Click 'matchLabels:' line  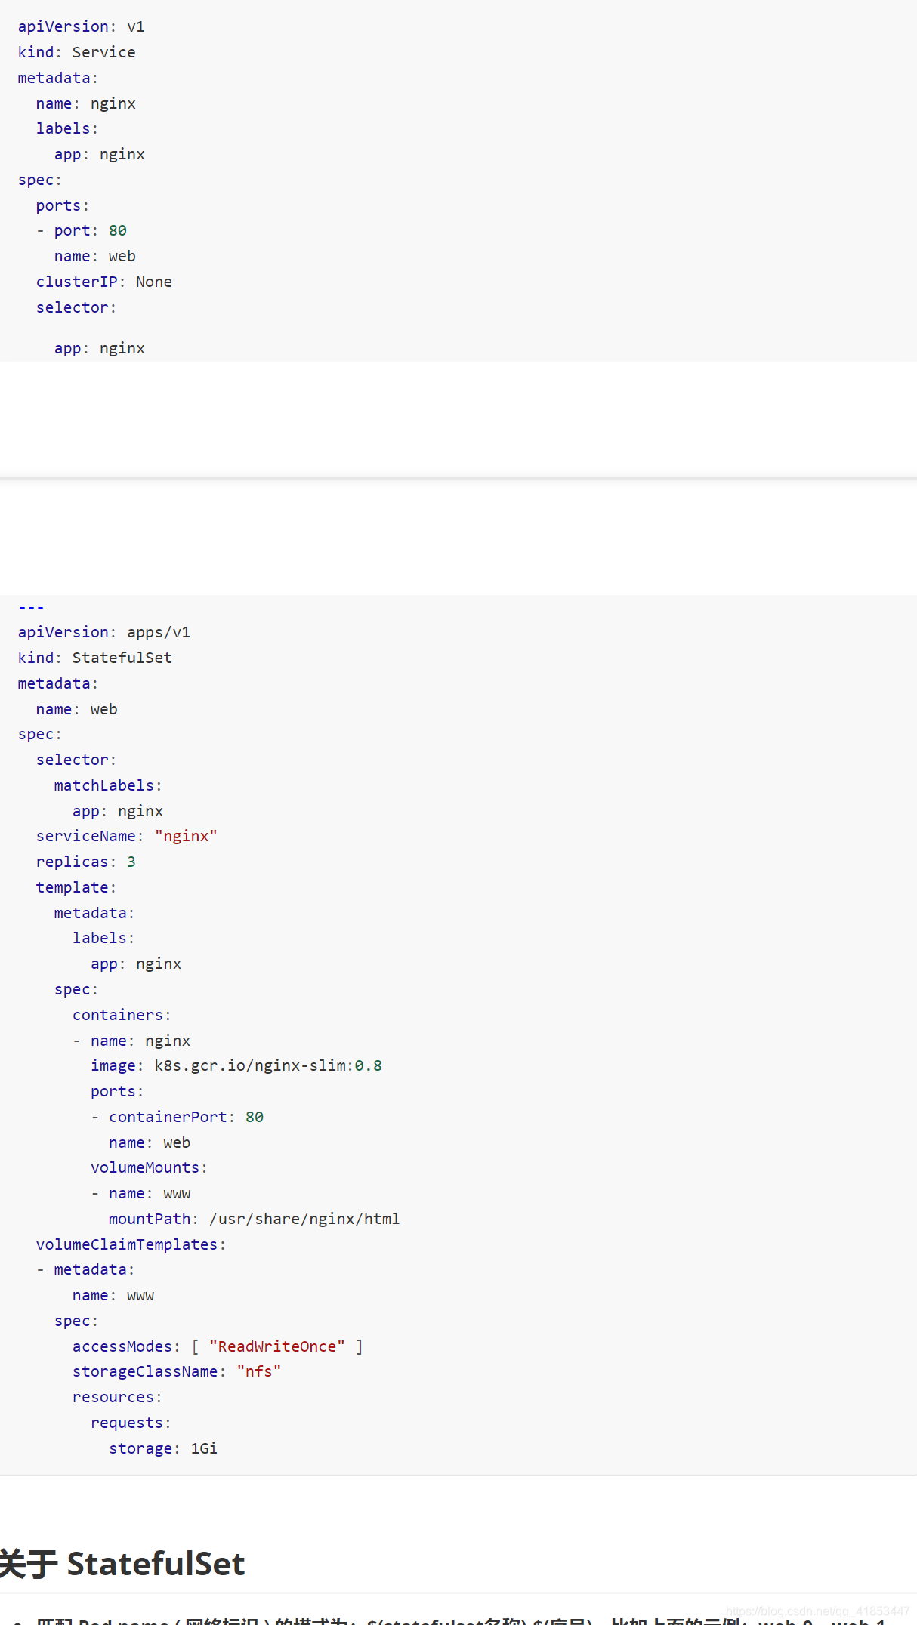108,785
